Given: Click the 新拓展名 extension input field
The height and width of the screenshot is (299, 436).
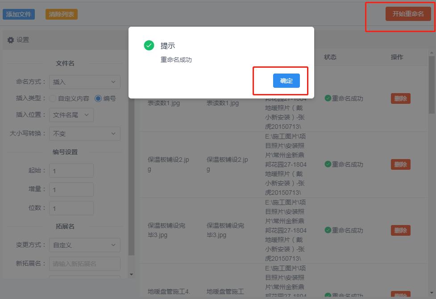Looking at the screenshot, I should click(85, 263).
